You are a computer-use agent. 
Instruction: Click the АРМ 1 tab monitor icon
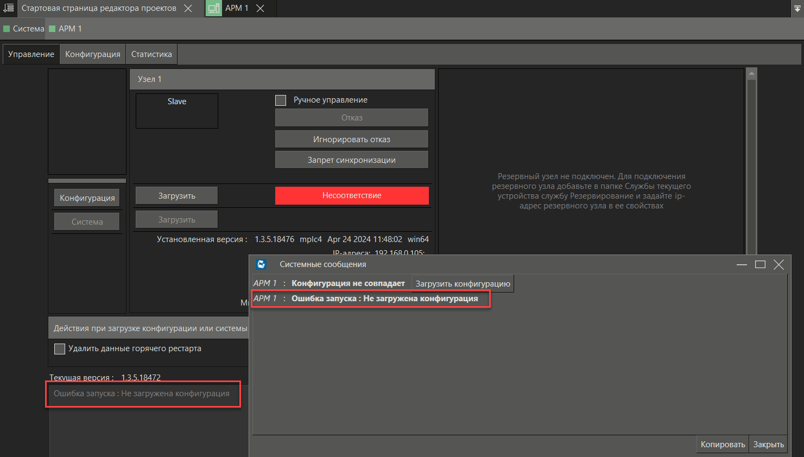point(214,8)
